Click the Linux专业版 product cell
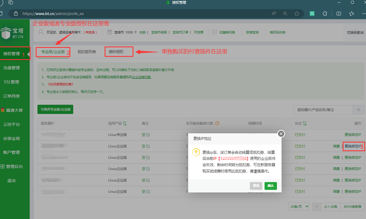This screenshot has width=366, height=219. pos(118,135)
